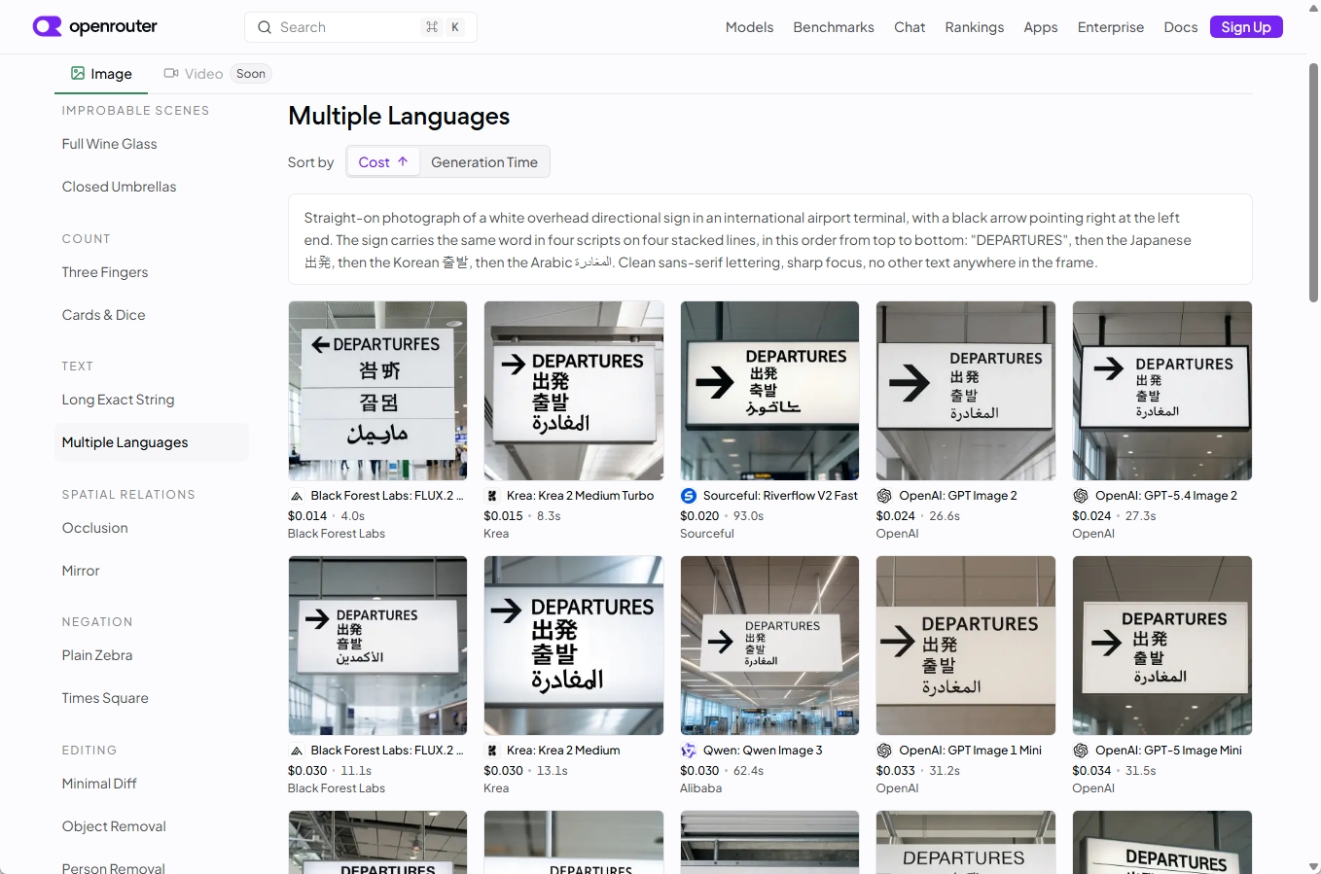Click the 62.4s generation time
Image resolution: width=1321 pixels, height=874 pixels.
748,771
